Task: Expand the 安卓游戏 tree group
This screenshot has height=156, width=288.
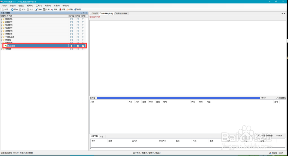Action: pyautogui.click(x=1, y=25)
